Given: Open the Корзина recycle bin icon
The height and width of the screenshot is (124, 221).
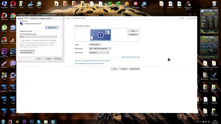Looking at the screenshot, I should 214,4.
